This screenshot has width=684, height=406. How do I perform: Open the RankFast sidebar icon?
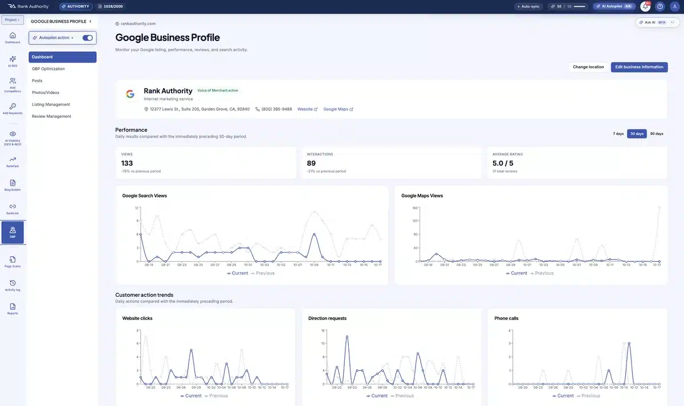(x=13, y=162)
